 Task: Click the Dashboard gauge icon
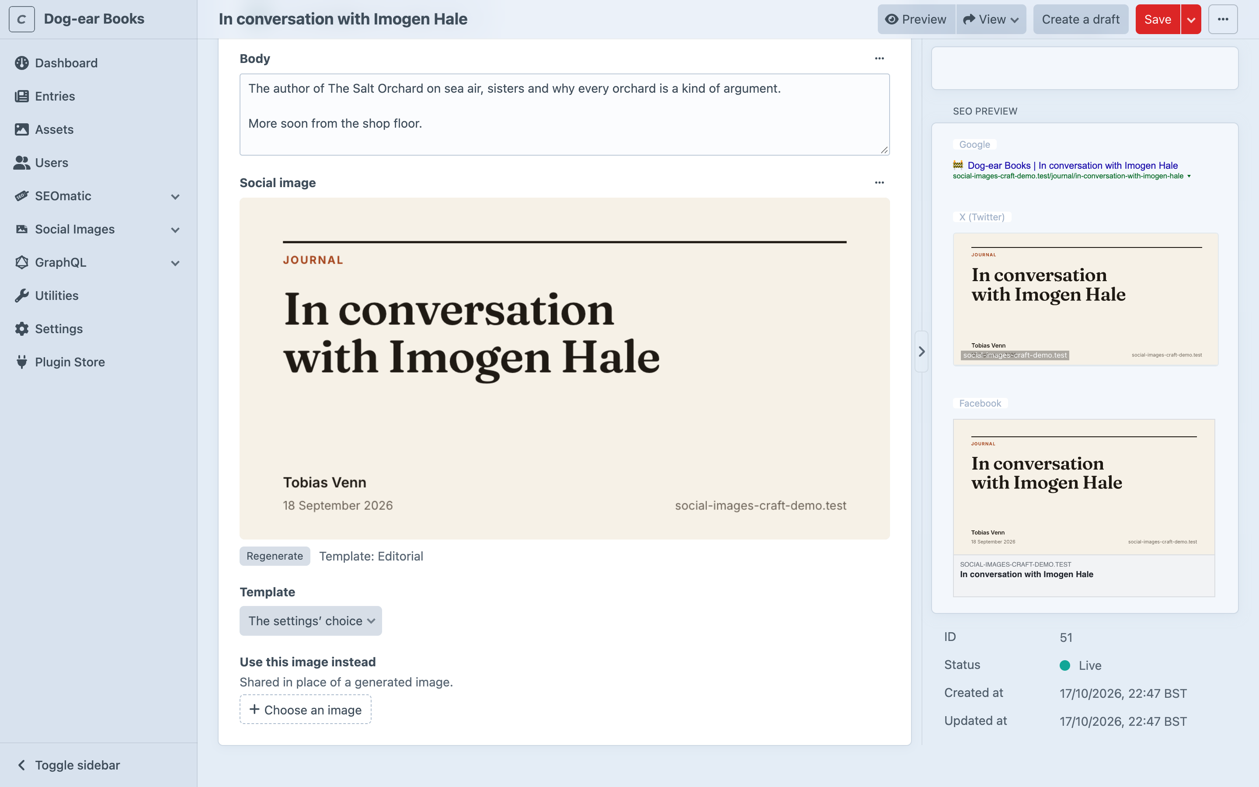click(x=22, y=63)
